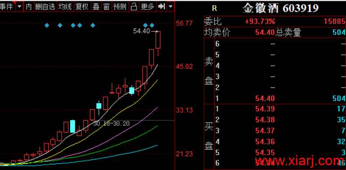Screen dimensions: 346x170
Task: Select buy level 1 price 54.39
Action: (x=265, y=109)
